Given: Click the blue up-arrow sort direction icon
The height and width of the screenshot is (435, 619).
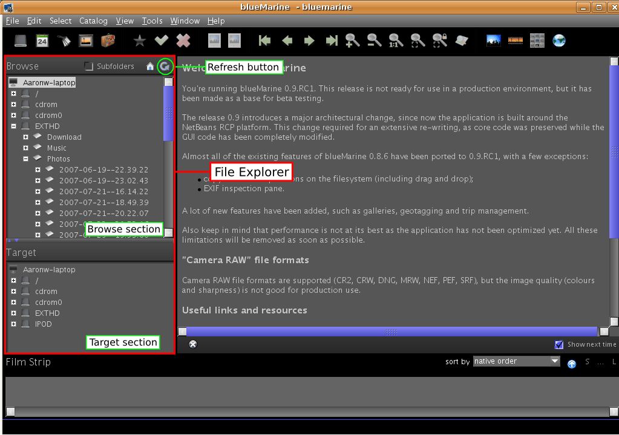Looking at the screenshot, I should [x=571, y=364].
